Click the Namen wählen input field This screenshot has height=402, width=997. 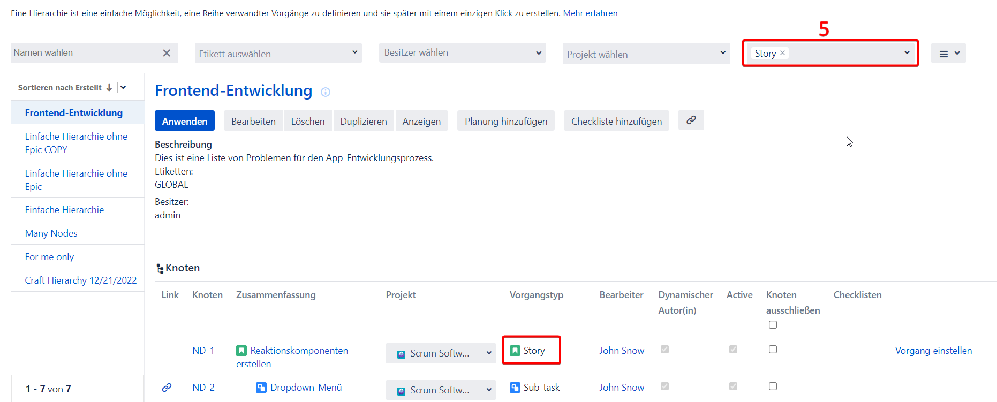tap(86, 53)
